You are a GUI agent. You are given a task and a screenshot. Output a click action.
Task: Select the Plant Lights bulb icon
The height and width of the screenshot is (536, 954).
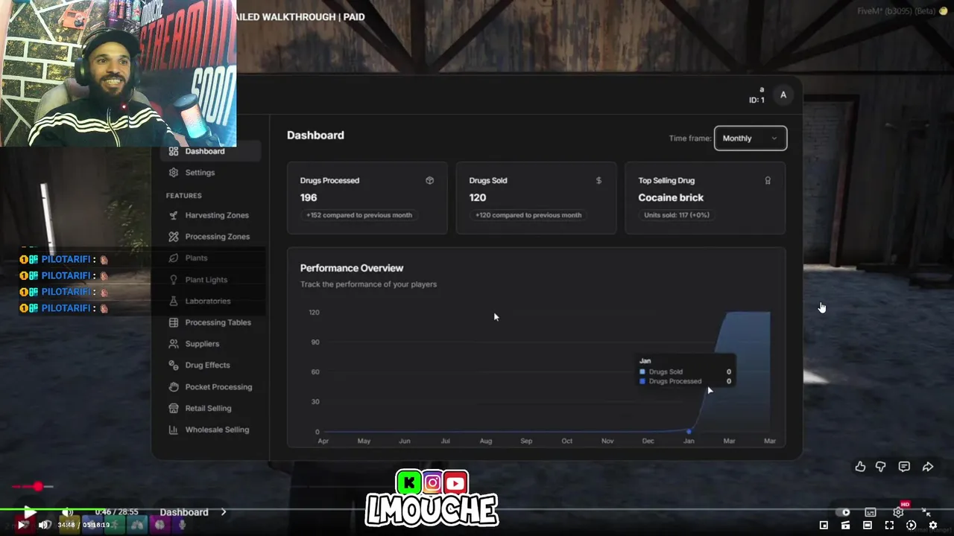click(x=173, y=280)
